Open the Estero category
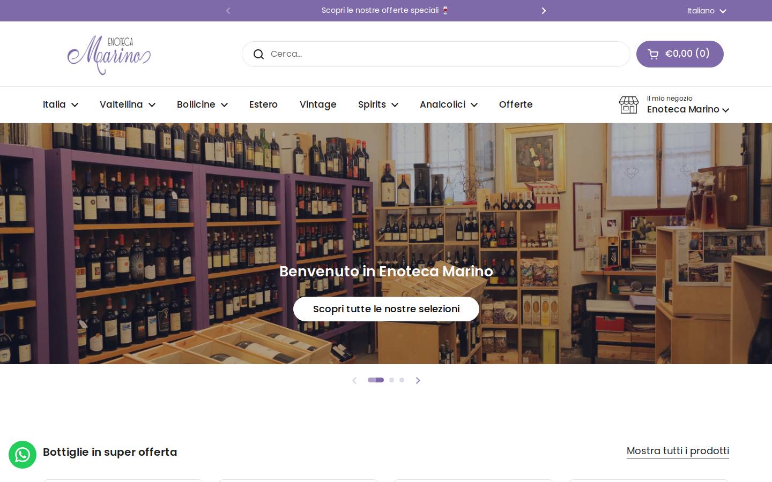 [263, 104]
